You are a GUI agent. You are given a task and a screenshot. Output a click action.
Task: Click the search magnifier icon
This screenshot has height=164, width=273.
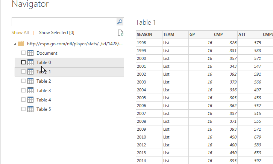coord(120,22)
